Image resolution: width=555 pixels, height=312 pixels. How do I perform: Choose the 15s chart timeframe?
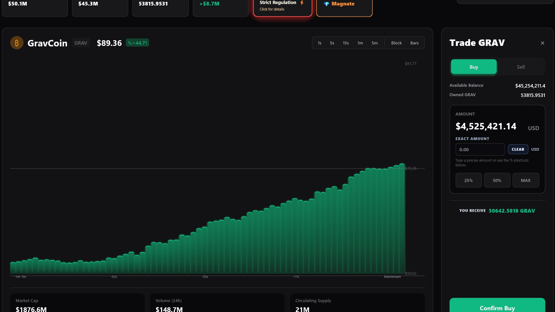346,43
